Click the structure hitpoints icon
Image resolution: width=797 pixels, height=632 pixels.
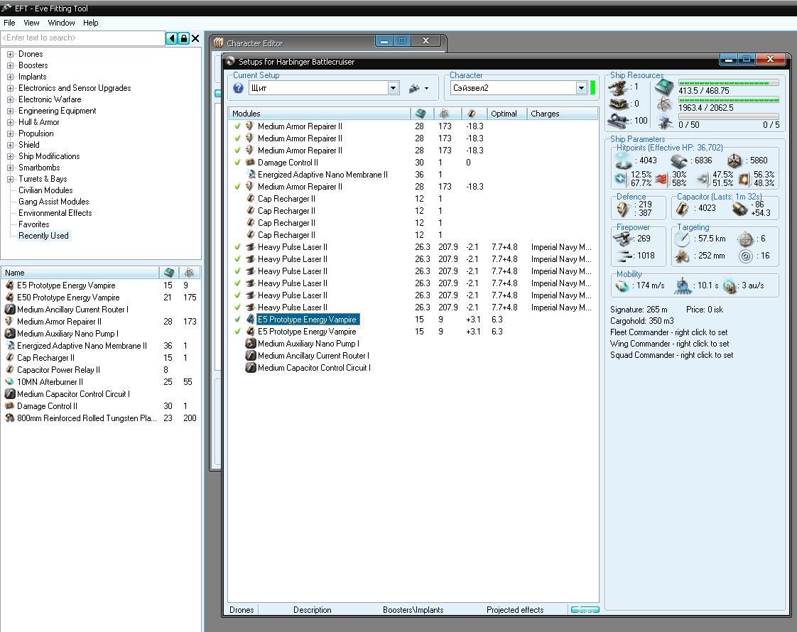(734, 160)
